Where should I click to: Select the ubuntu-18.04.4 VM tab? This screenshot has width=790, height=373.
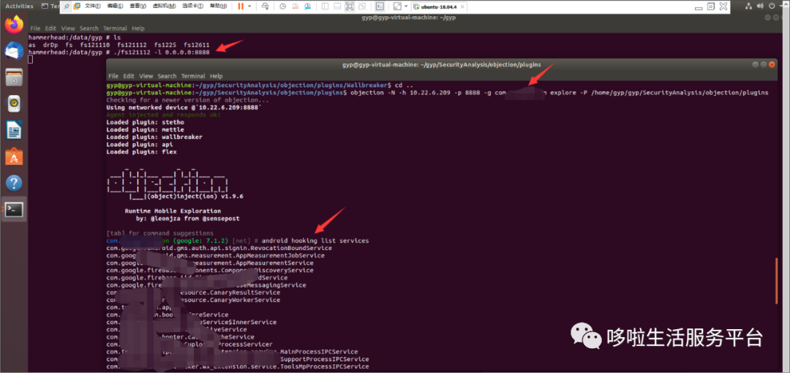pos(438,7)
